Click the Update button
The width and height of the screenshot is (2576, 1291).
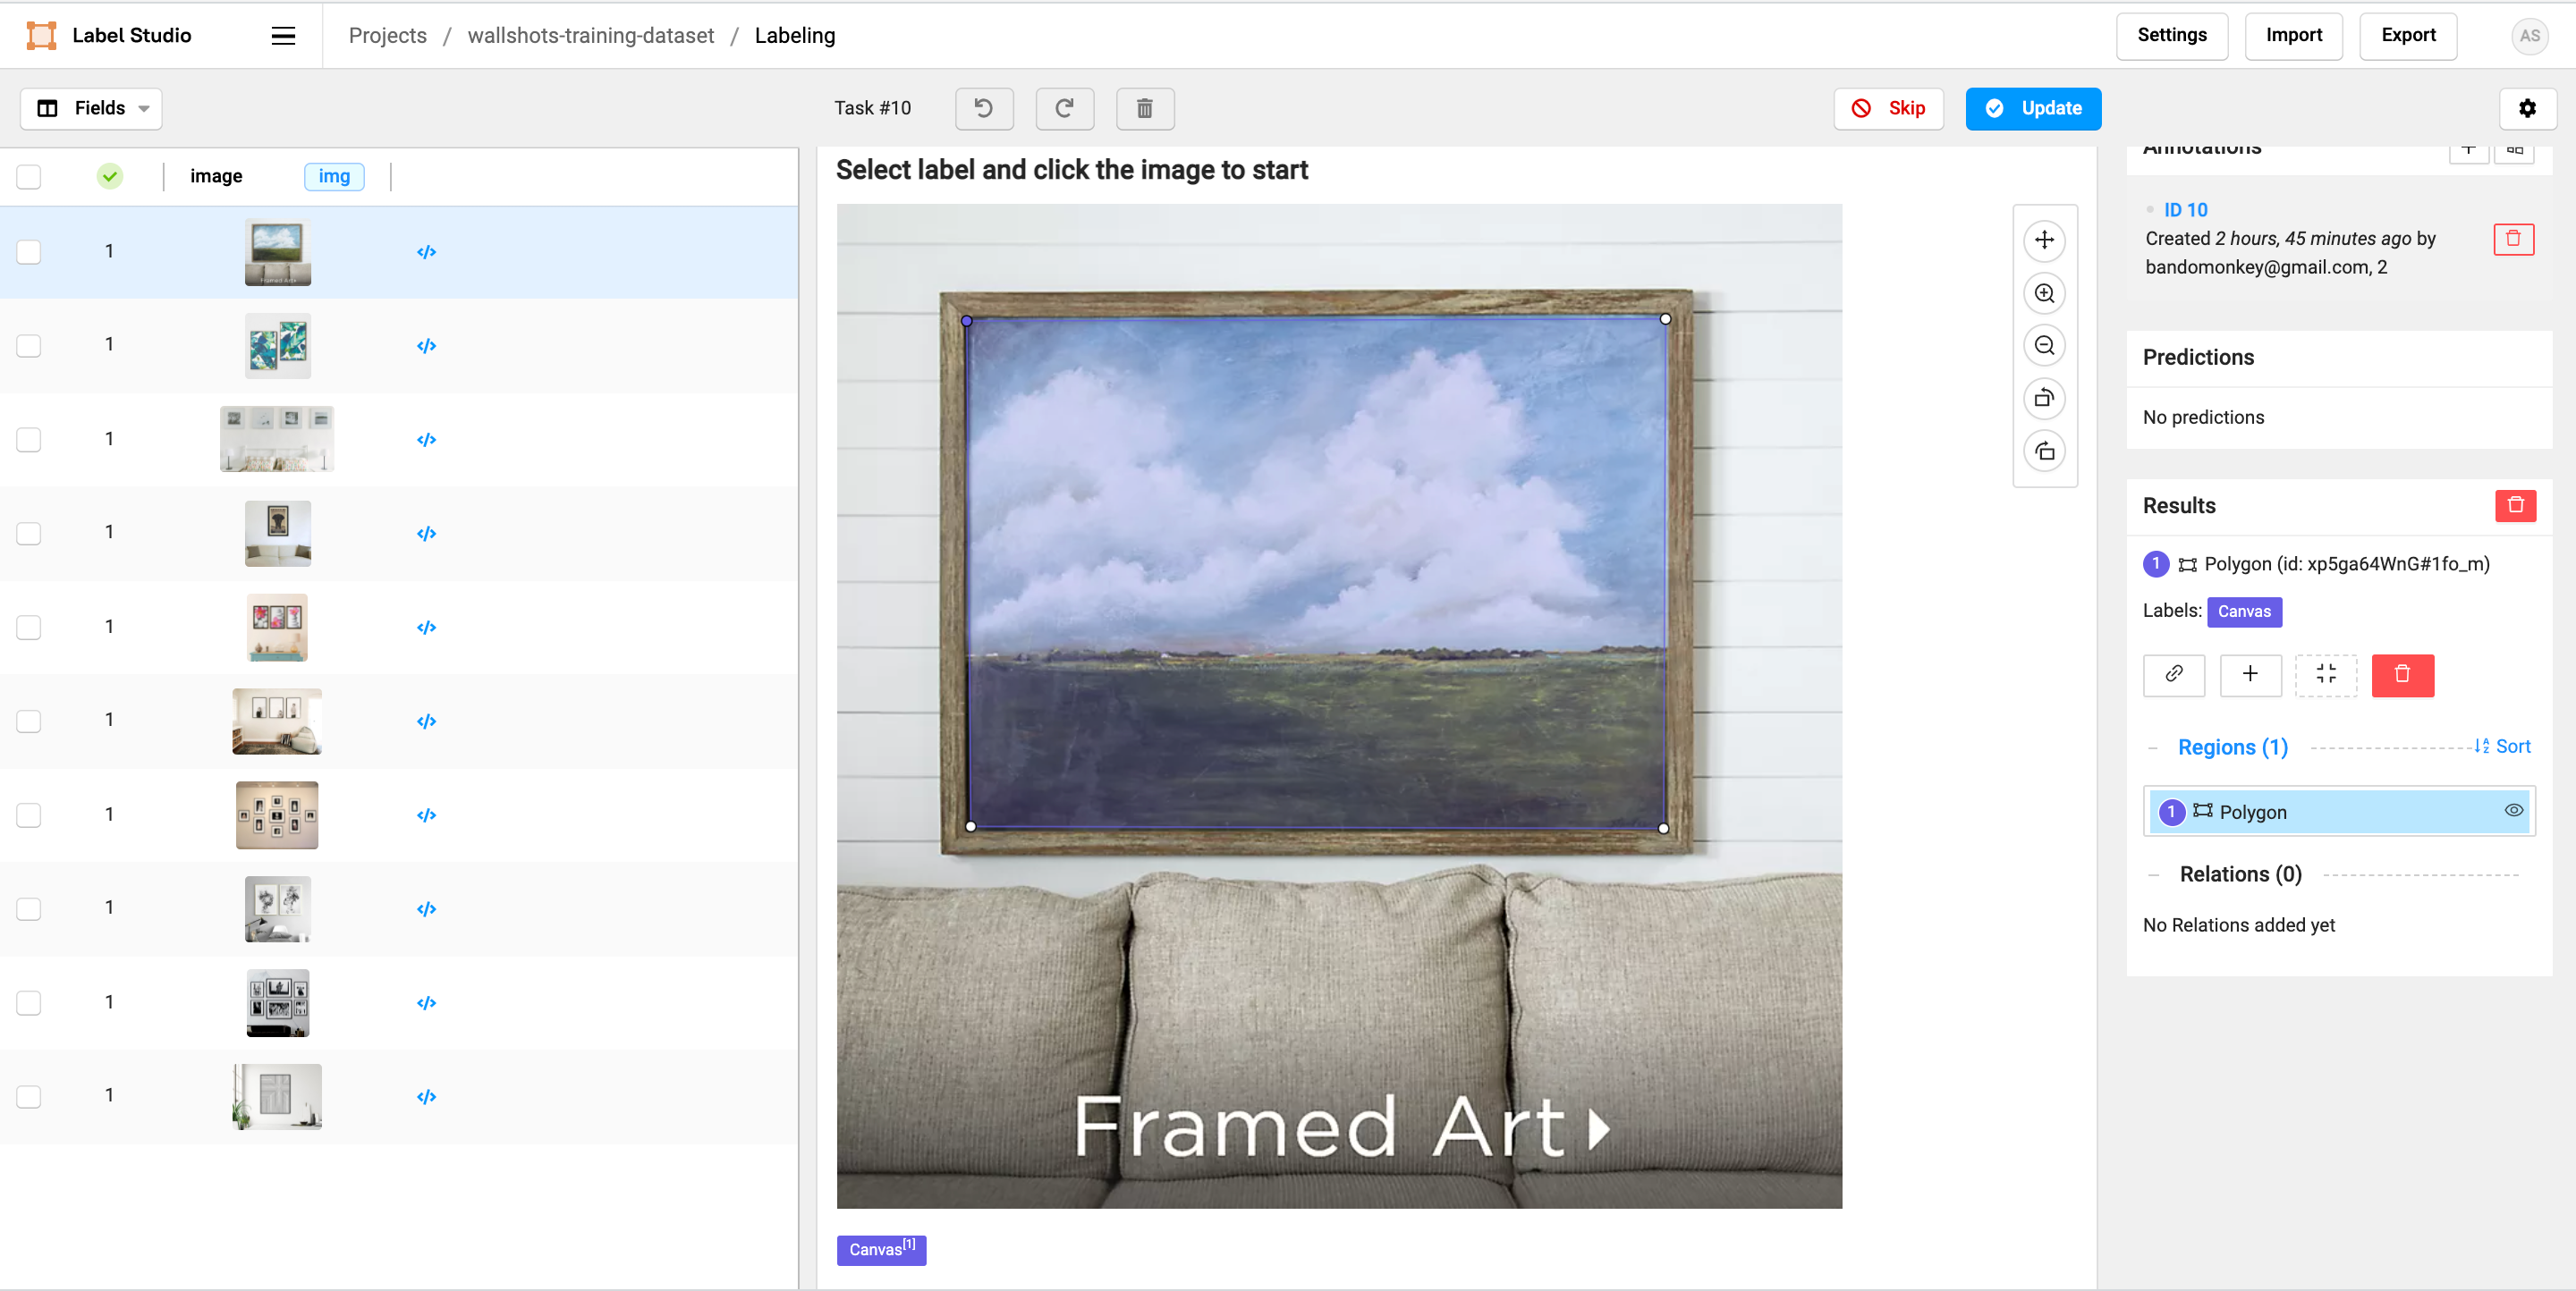[x=2032, y=108]
